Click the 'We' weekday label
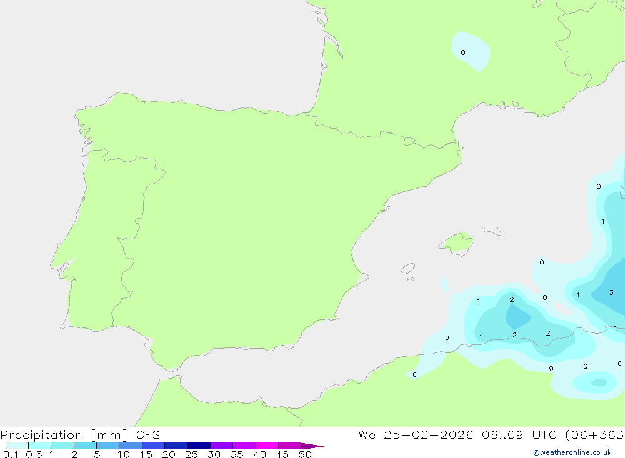The height and width of the screenshot is (458, 625). coord(367,434)
